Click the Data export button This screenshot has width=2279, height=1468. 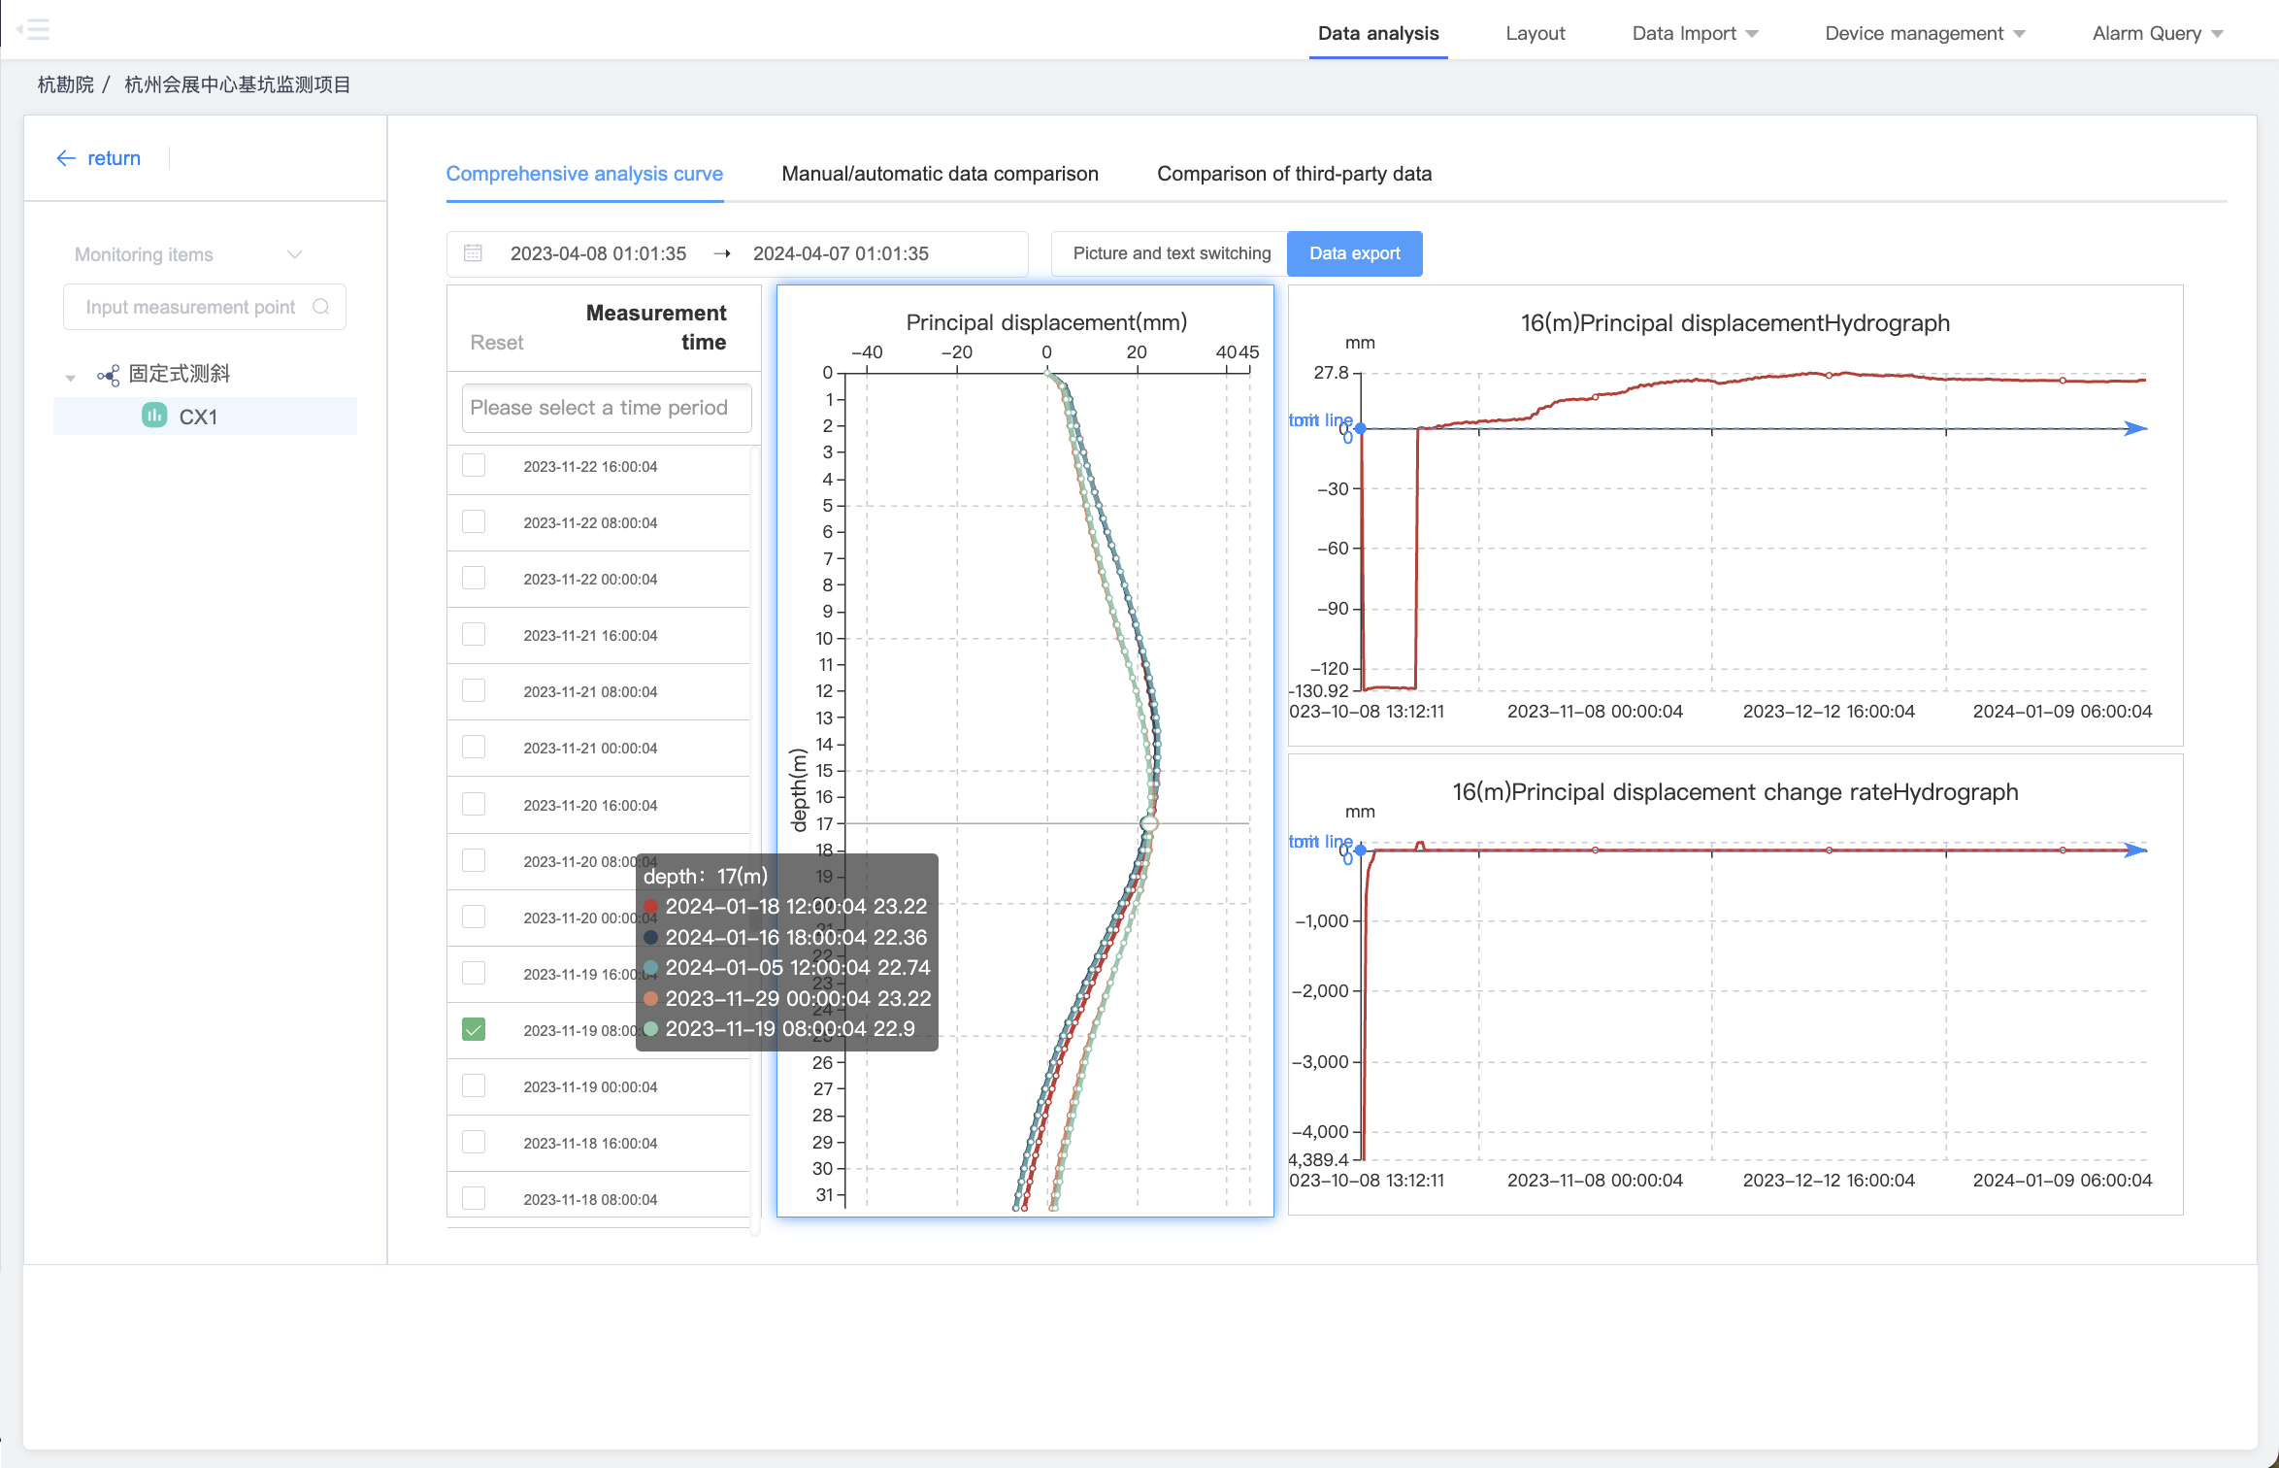[1355, 253]
